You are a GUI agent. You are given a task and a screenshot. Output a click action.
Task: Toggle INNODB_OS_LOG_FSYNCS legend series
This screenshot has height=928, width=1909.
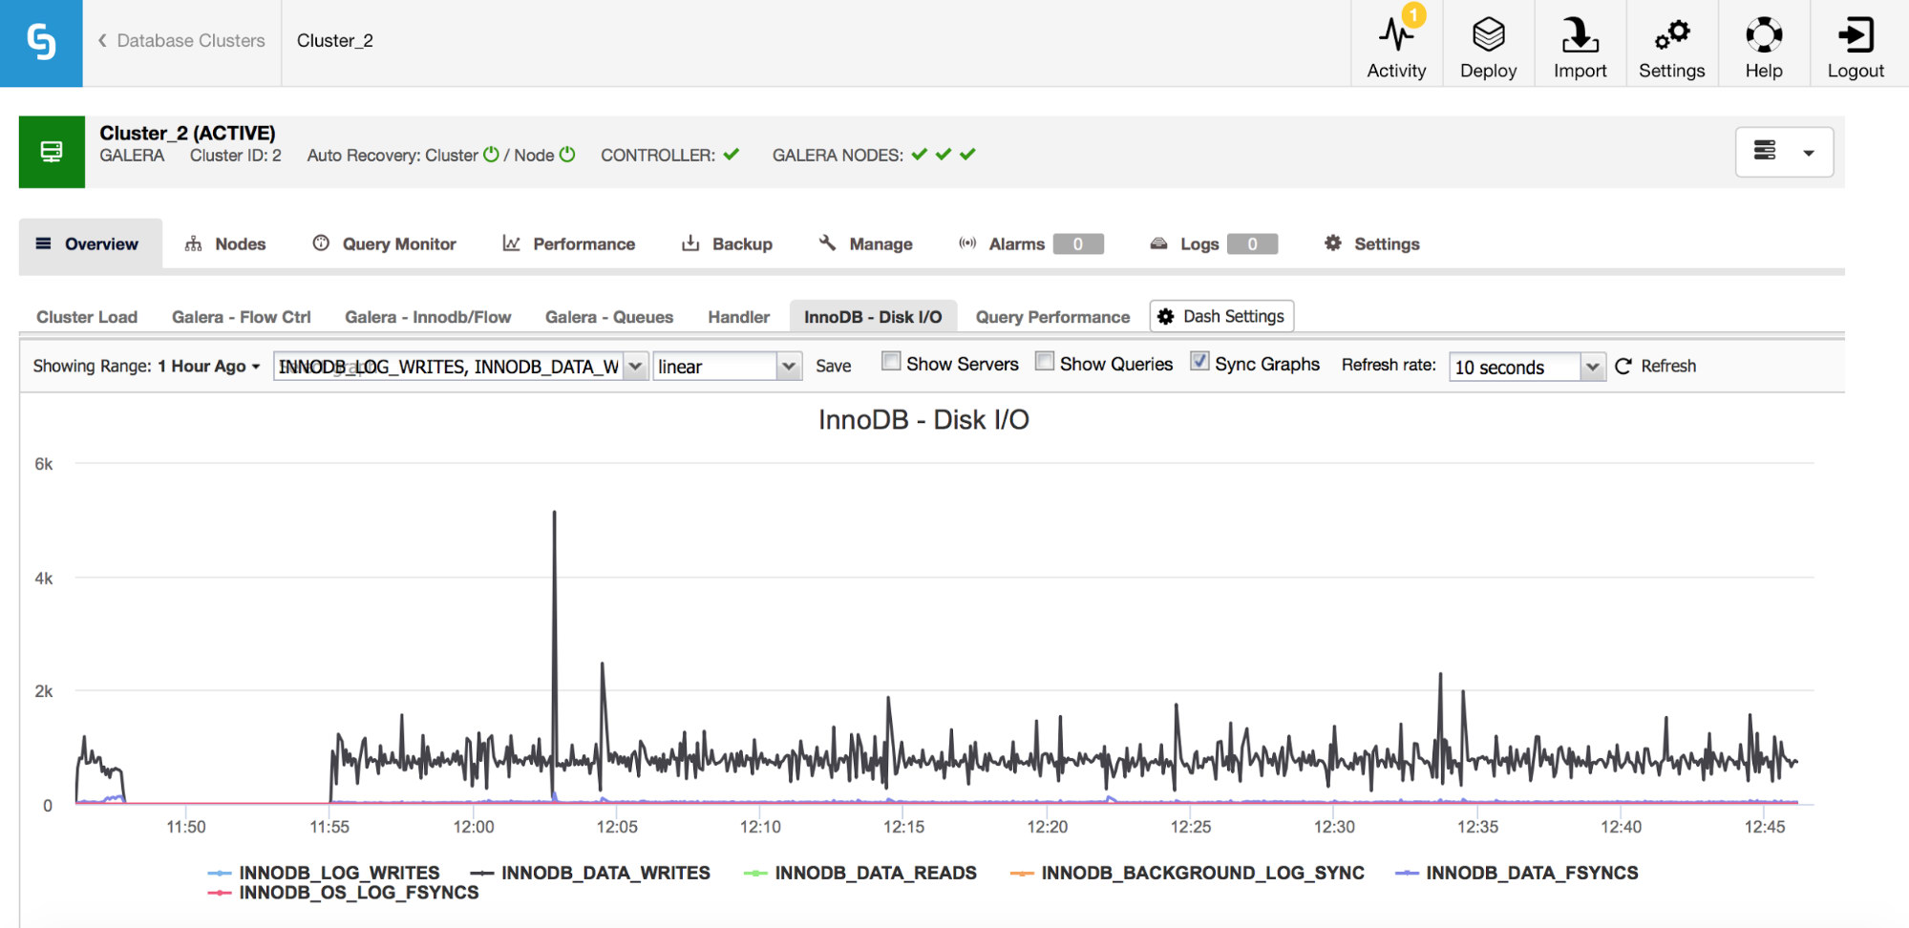pyautogui.click(x=343, y=893)
